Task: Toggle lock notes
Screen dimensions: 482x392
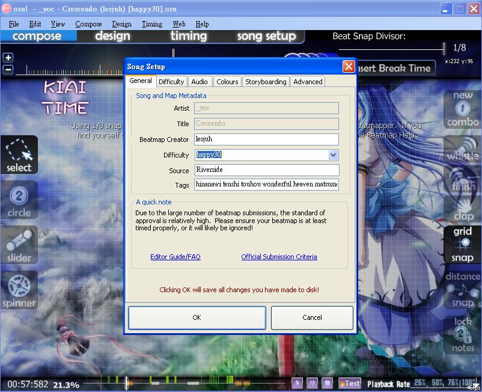Action: point(463,335)
